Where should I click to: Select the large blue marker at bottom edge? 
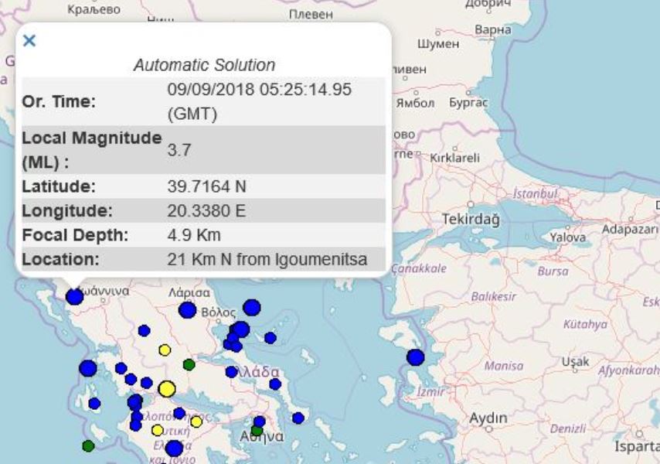[x=174, y=449]
